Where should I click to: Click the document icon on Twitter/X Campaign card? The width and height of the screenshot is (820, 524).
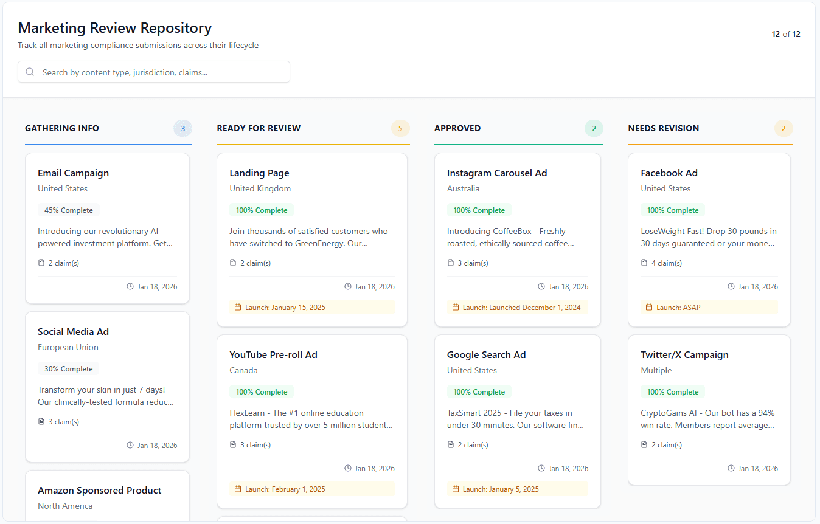pyautogui.click(x=644, y=445)
